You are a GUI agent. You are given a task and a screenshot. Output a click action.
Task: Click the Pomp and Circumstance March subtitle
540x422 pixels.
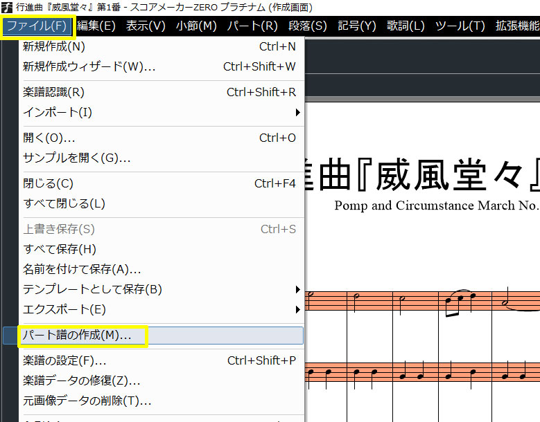437,205
